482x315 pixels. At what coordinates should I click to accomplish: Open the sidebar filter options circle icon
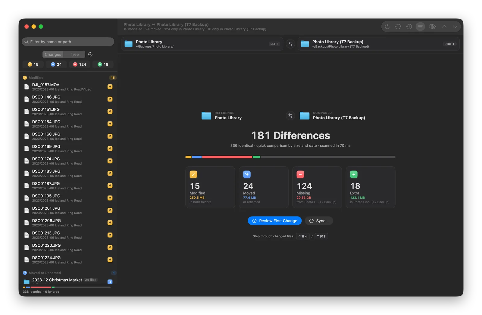(90, 55)
